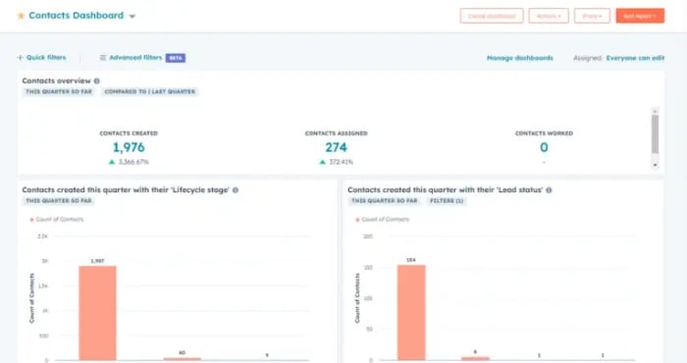The image size is (687, 363).
Task: Click the small bar labeled 6 in Lead status chart
Action: pyautogui.click(x=475, y=359)
